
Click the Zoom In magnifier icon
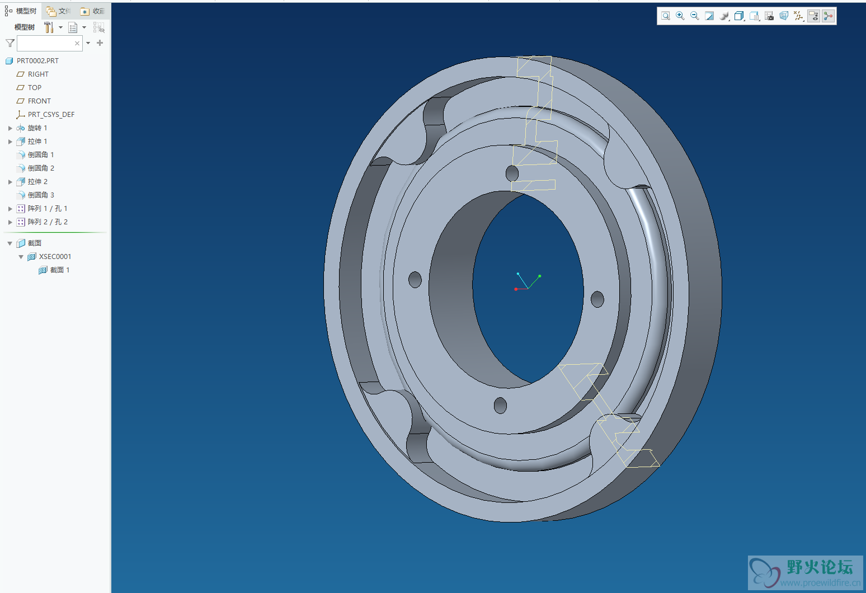[680, 16]
